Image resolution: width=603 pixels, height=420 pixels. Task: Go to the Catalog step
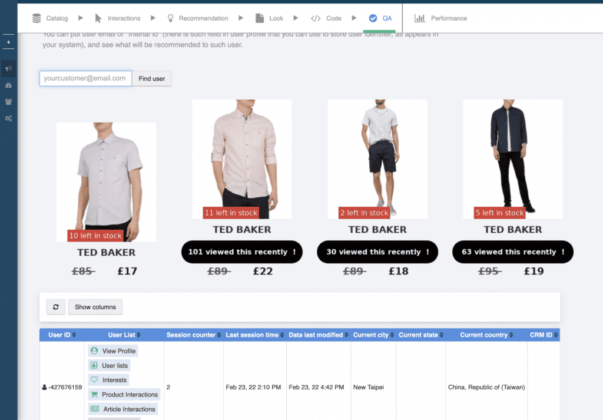(51, 18)
